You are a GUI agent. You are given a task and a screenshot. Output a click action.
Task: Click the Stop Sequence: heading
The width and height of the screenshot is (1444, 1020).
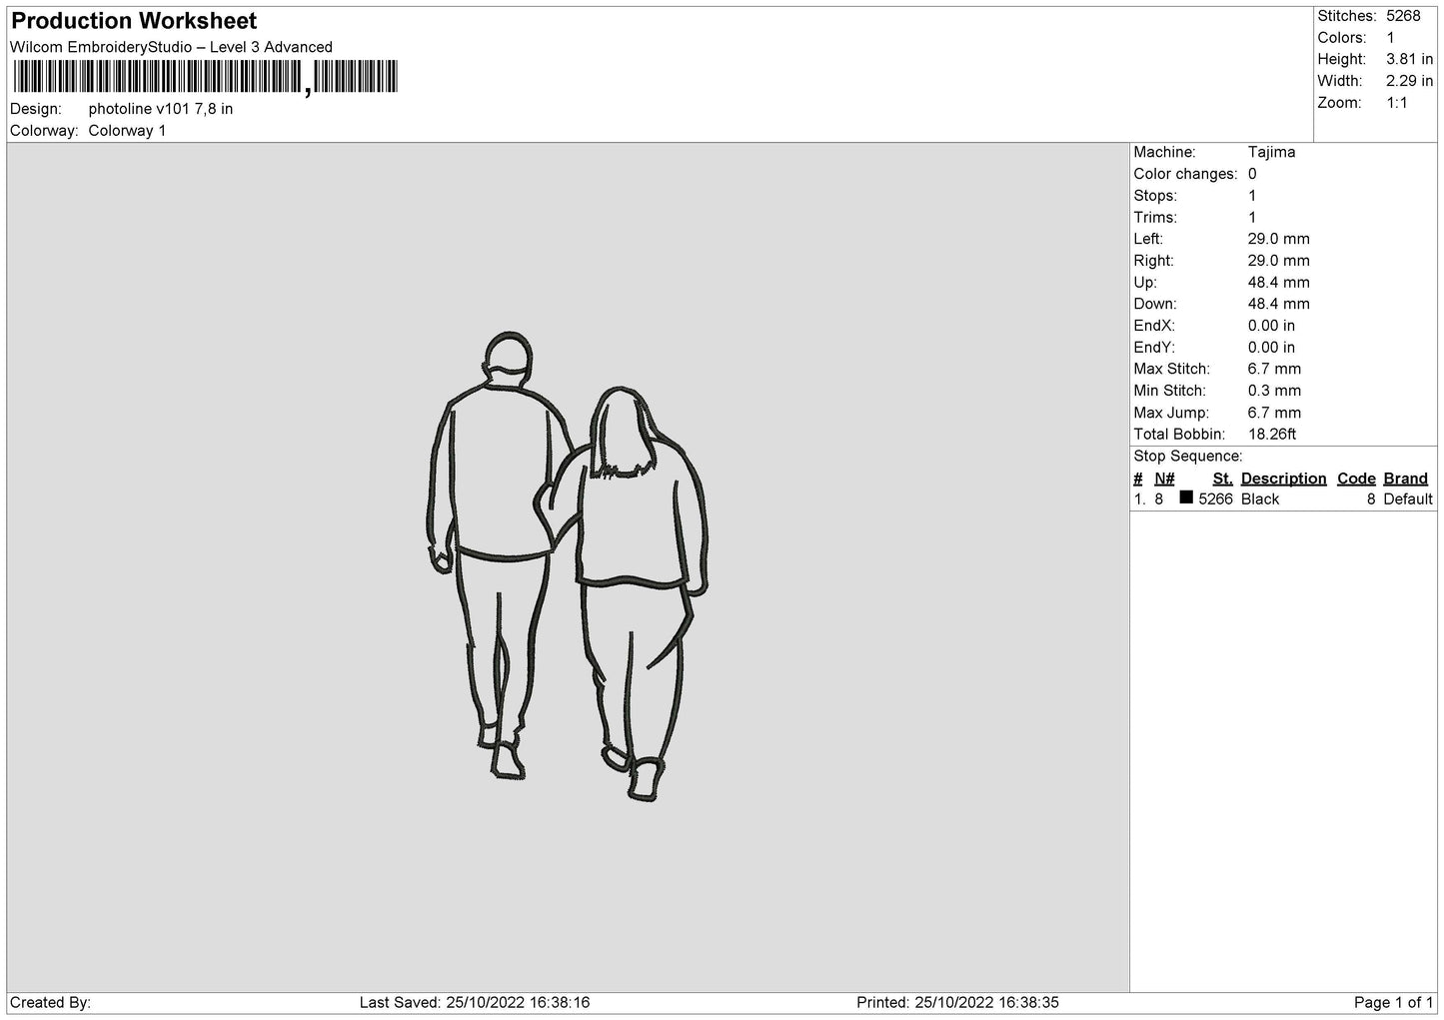click(x=1188, y=457)
